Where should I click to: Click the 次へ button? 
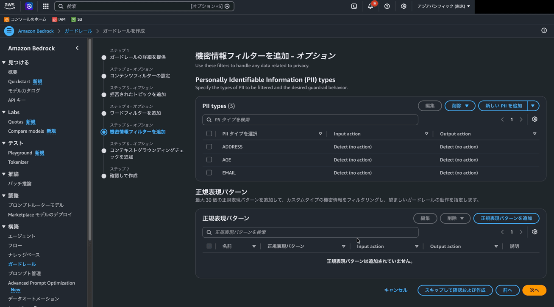coord(534,290)
